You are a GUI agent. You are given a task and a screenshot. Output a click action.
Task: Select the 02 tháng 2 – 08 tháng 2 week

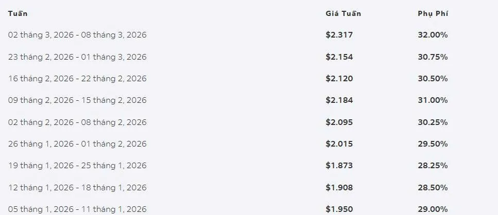click(x=77, y=122)
